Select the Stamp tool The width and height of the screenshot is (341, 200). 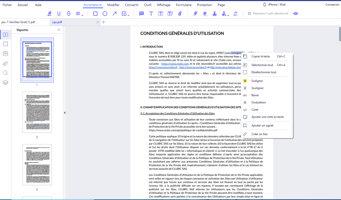tap(215, 13)
